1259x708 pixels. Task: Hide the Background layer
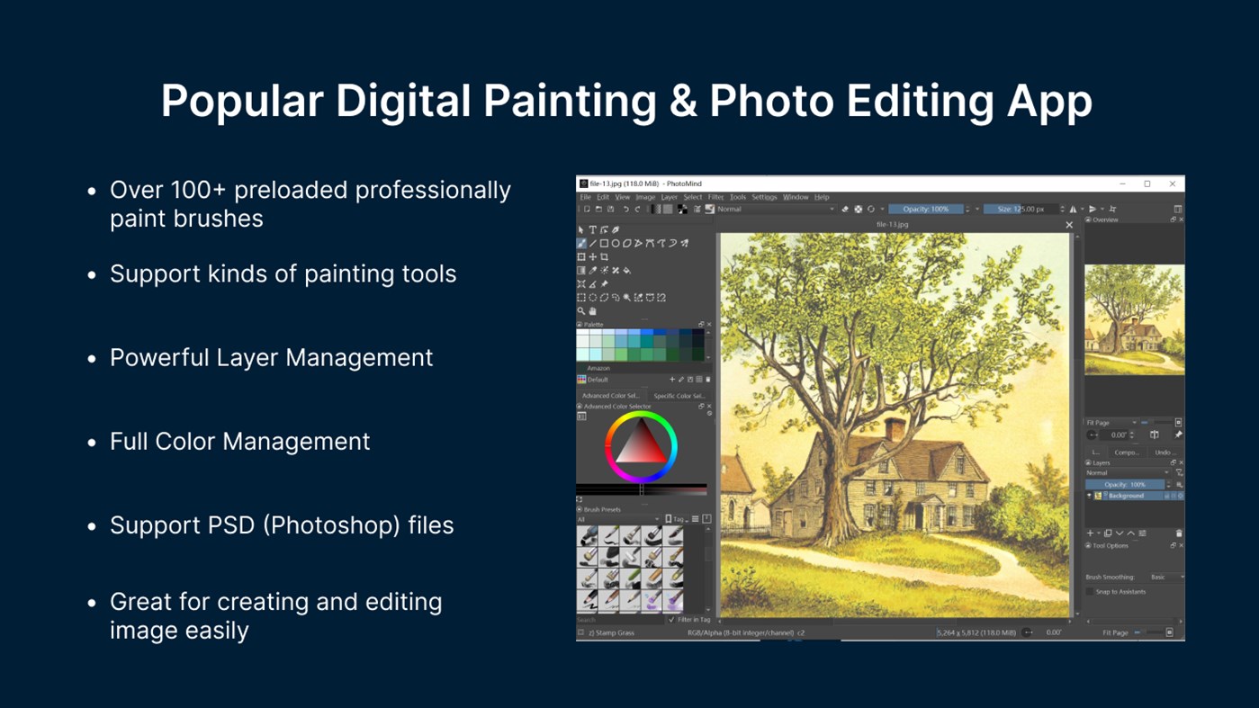click(1090, 496)
